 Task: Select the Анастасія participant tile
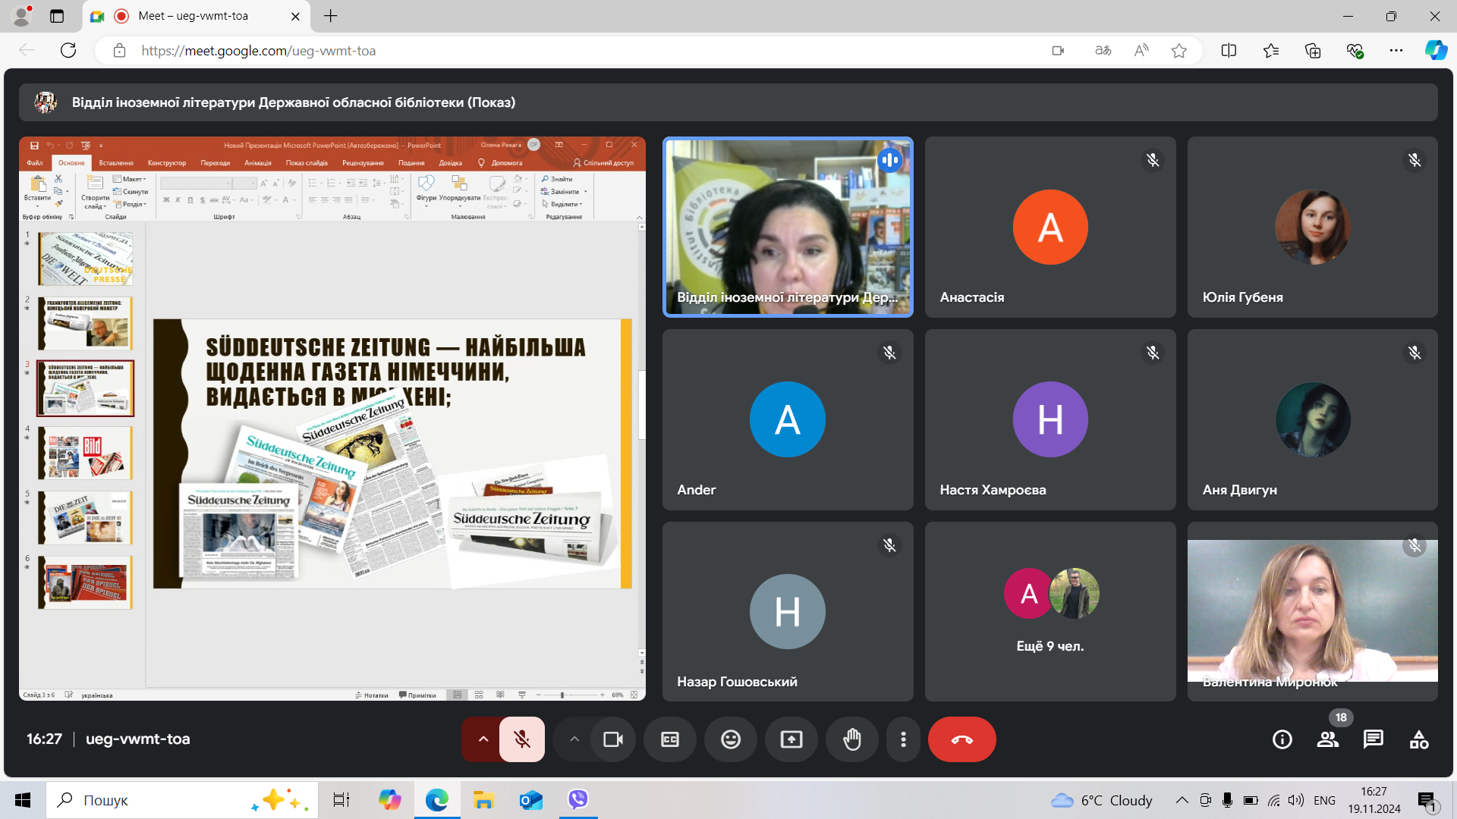tap(1050, 227)
